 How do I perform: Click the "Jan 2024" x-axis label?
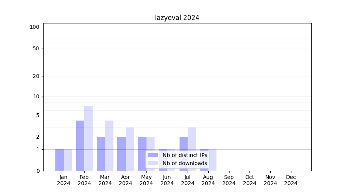click(x=63, y=180)
